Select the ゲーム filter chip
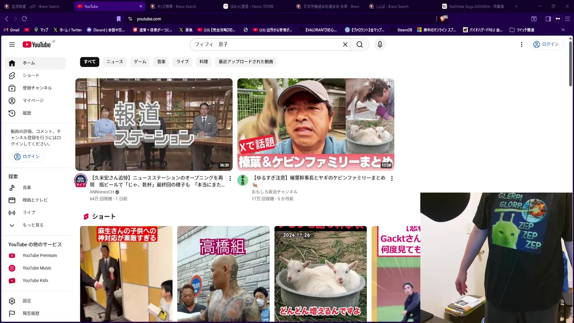This screenshot has height=323, width=574. (140, 62)
